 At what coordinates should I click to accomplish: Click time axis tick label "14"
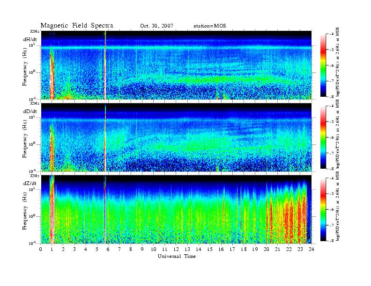click(x=199, y=250)
